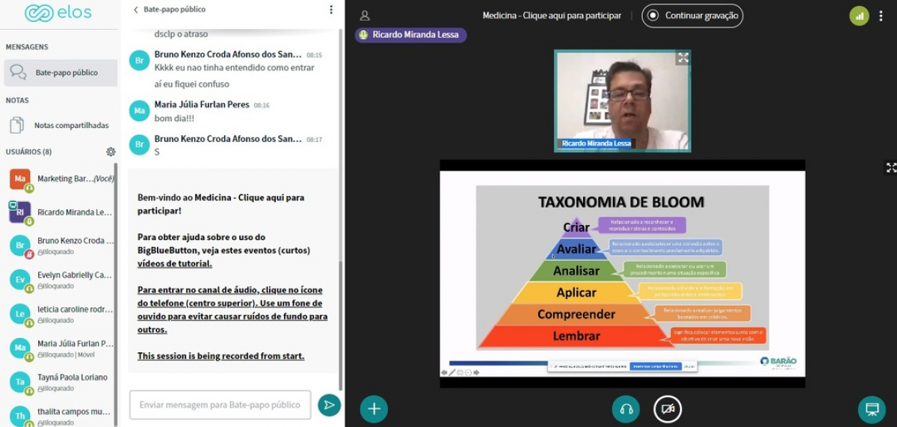
Task: Make the presentation slide fullscreen
Action: [890, 168]
